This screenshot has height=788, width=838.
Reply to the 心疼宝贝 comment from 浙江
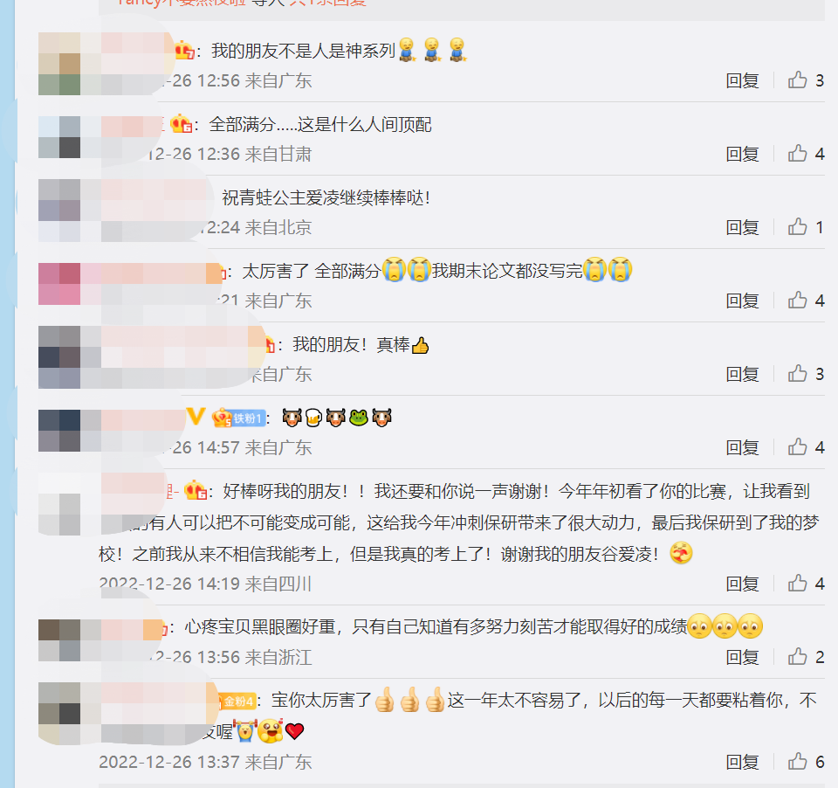(x=742, y=658)
